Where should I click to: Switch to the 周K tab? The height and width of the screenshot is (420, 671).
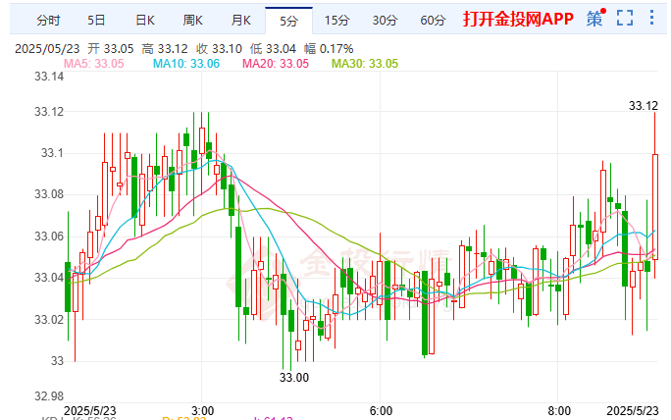coord(192,21)
